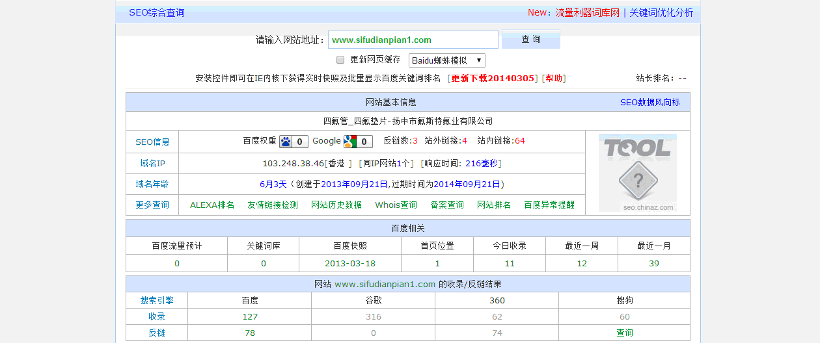This screenshot has width=820, height=343.
Task: Click the 响应时间 216毫秒 value
Action: (x=482, y=163)
